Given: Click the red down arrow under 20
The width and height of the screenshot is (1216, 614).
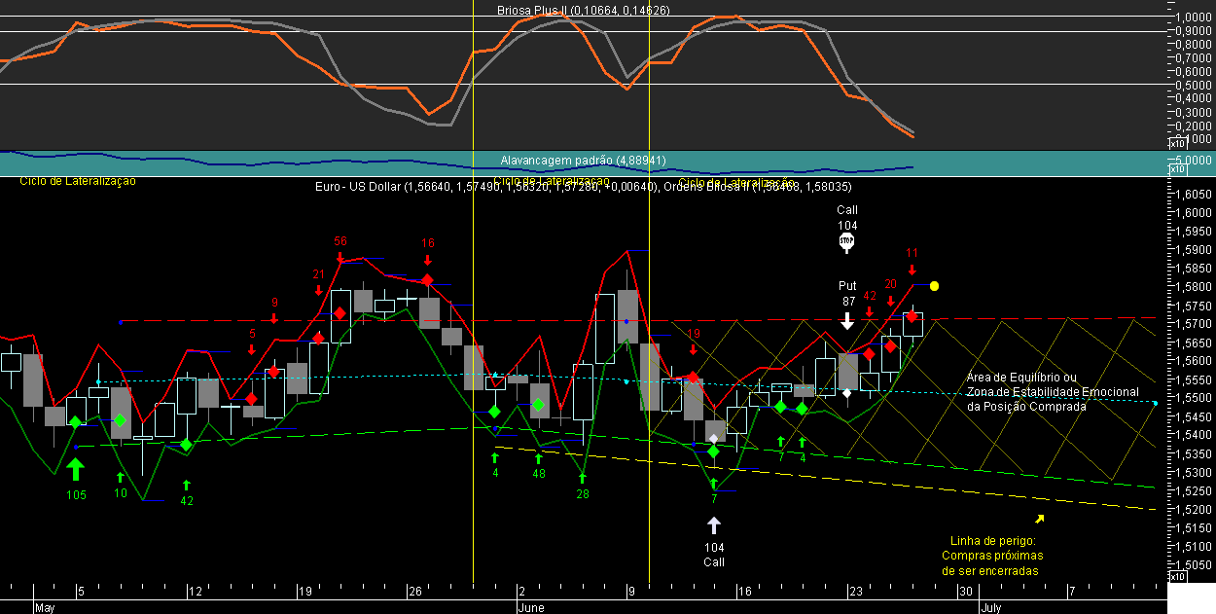Looking at the screenshot, I should click(890, 300).
